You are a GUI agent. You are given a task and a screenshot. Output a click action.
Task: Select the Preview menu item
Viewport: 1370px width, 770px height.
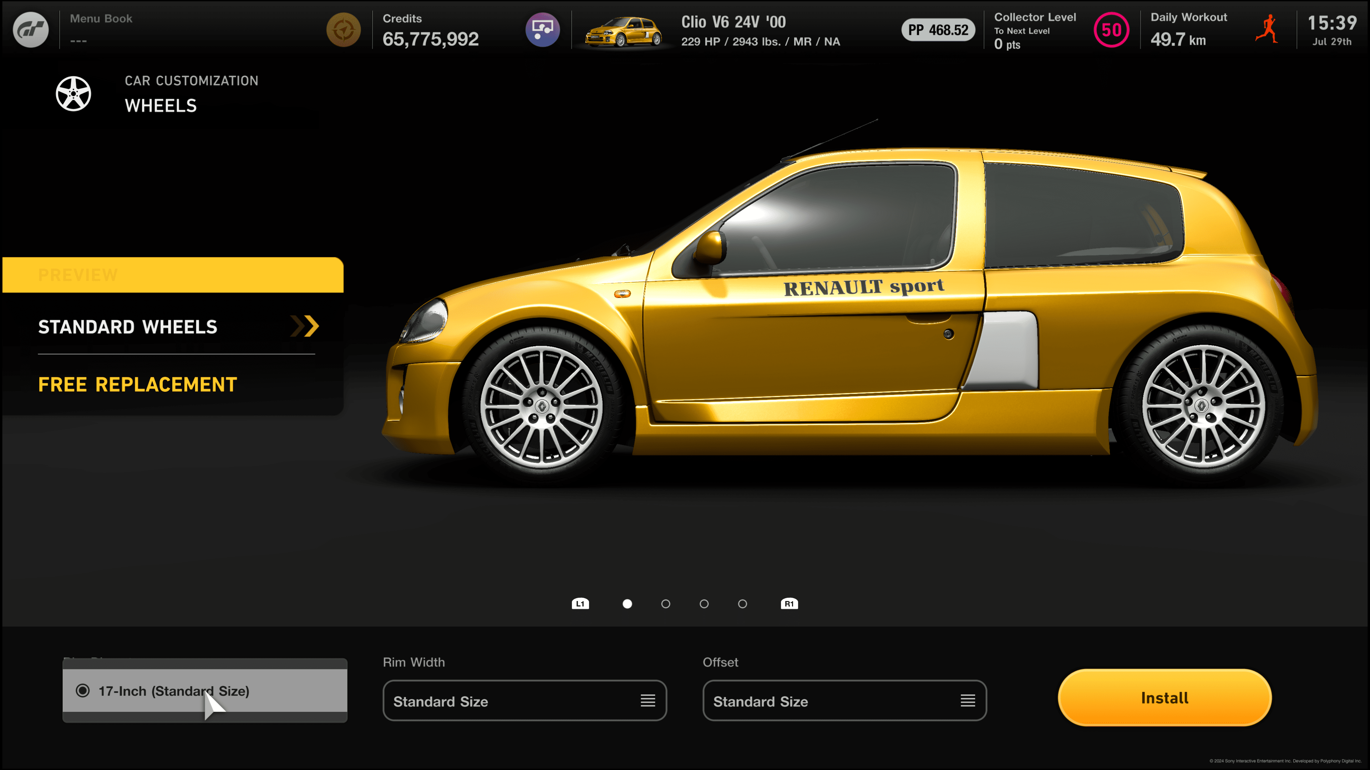tap(173, 275)
